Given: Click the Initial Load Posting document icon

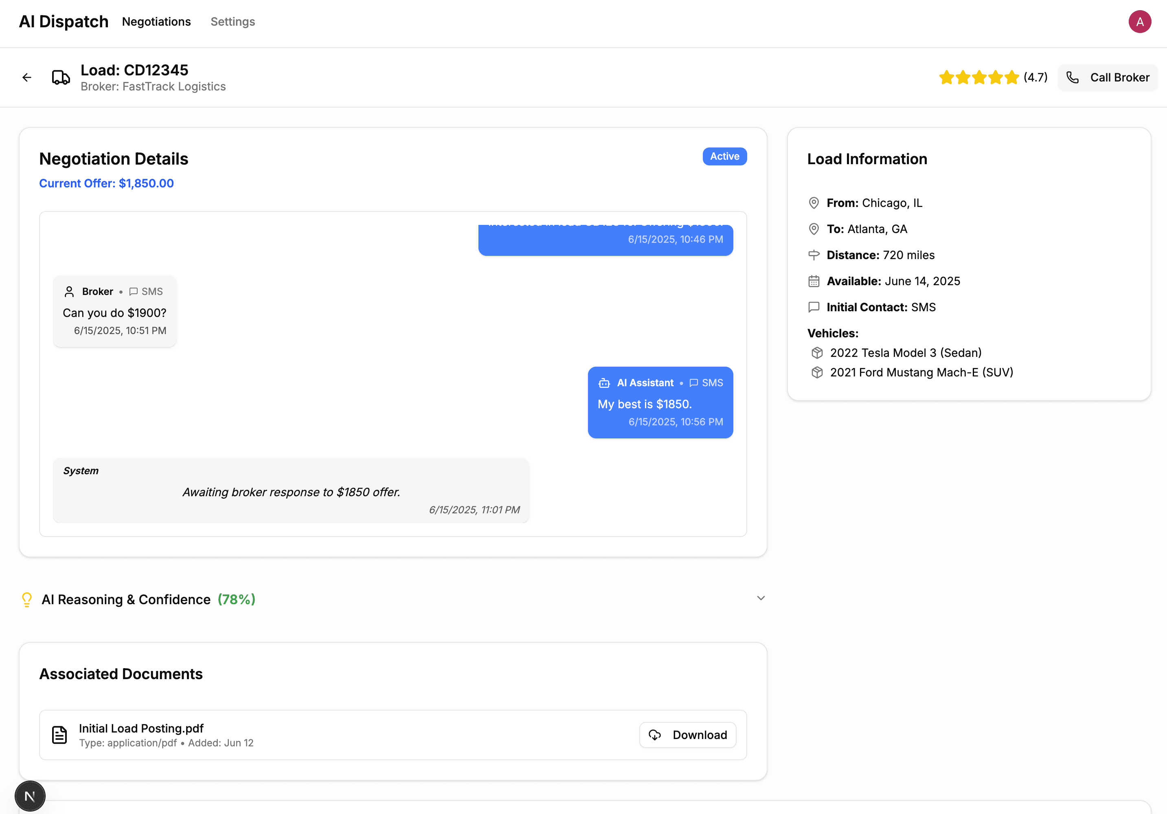Looking at the screenshot, I should tap(59, 735).
